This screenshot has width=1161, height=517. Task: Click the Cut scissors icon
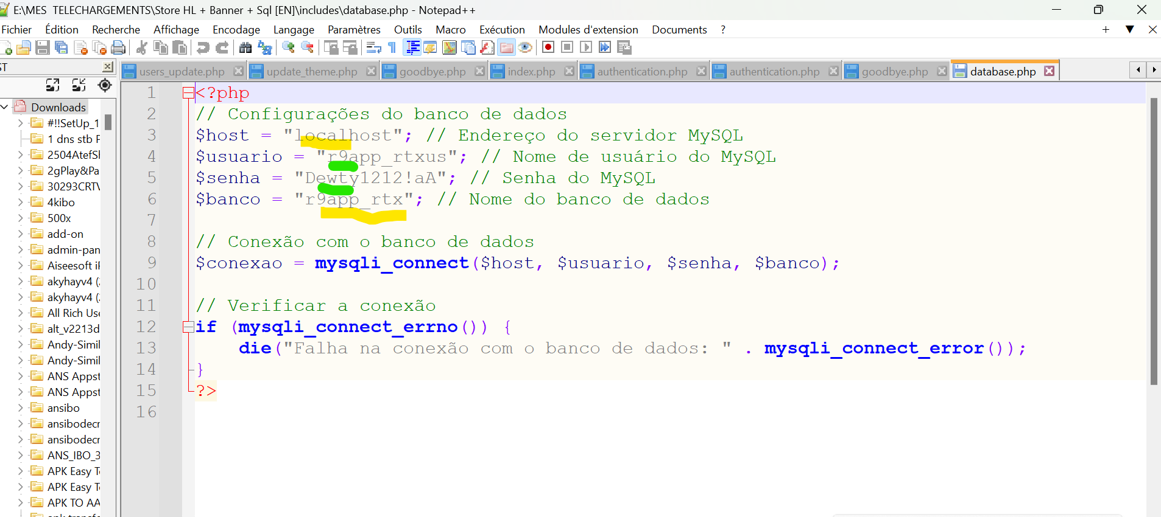click(142, 47)
